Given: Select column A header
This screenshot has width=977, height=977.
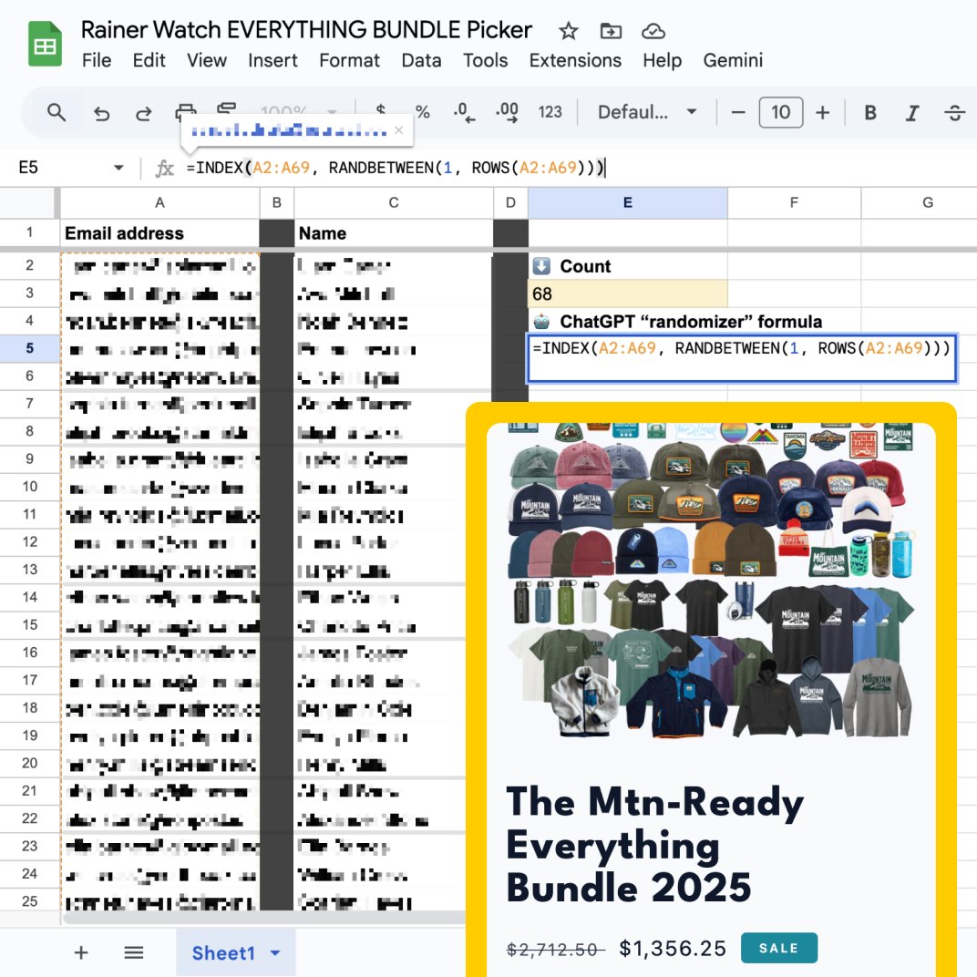Looking at the screenshot, I should (x=159, y=202).
